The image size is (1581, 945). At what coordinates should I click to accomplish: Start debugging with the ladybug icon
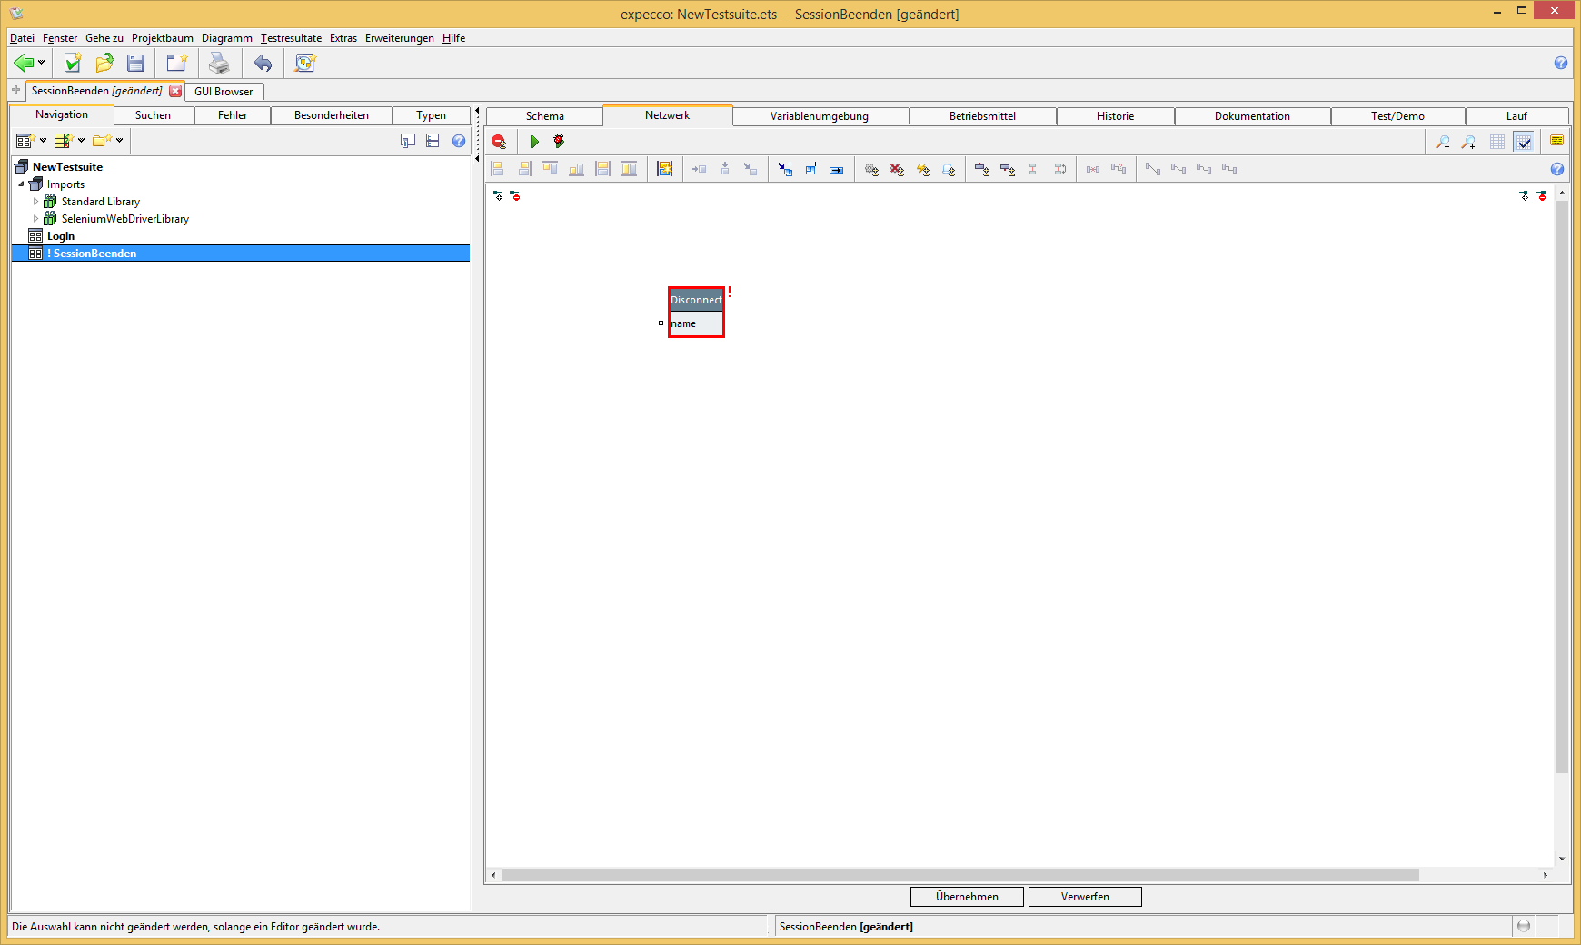559,142
